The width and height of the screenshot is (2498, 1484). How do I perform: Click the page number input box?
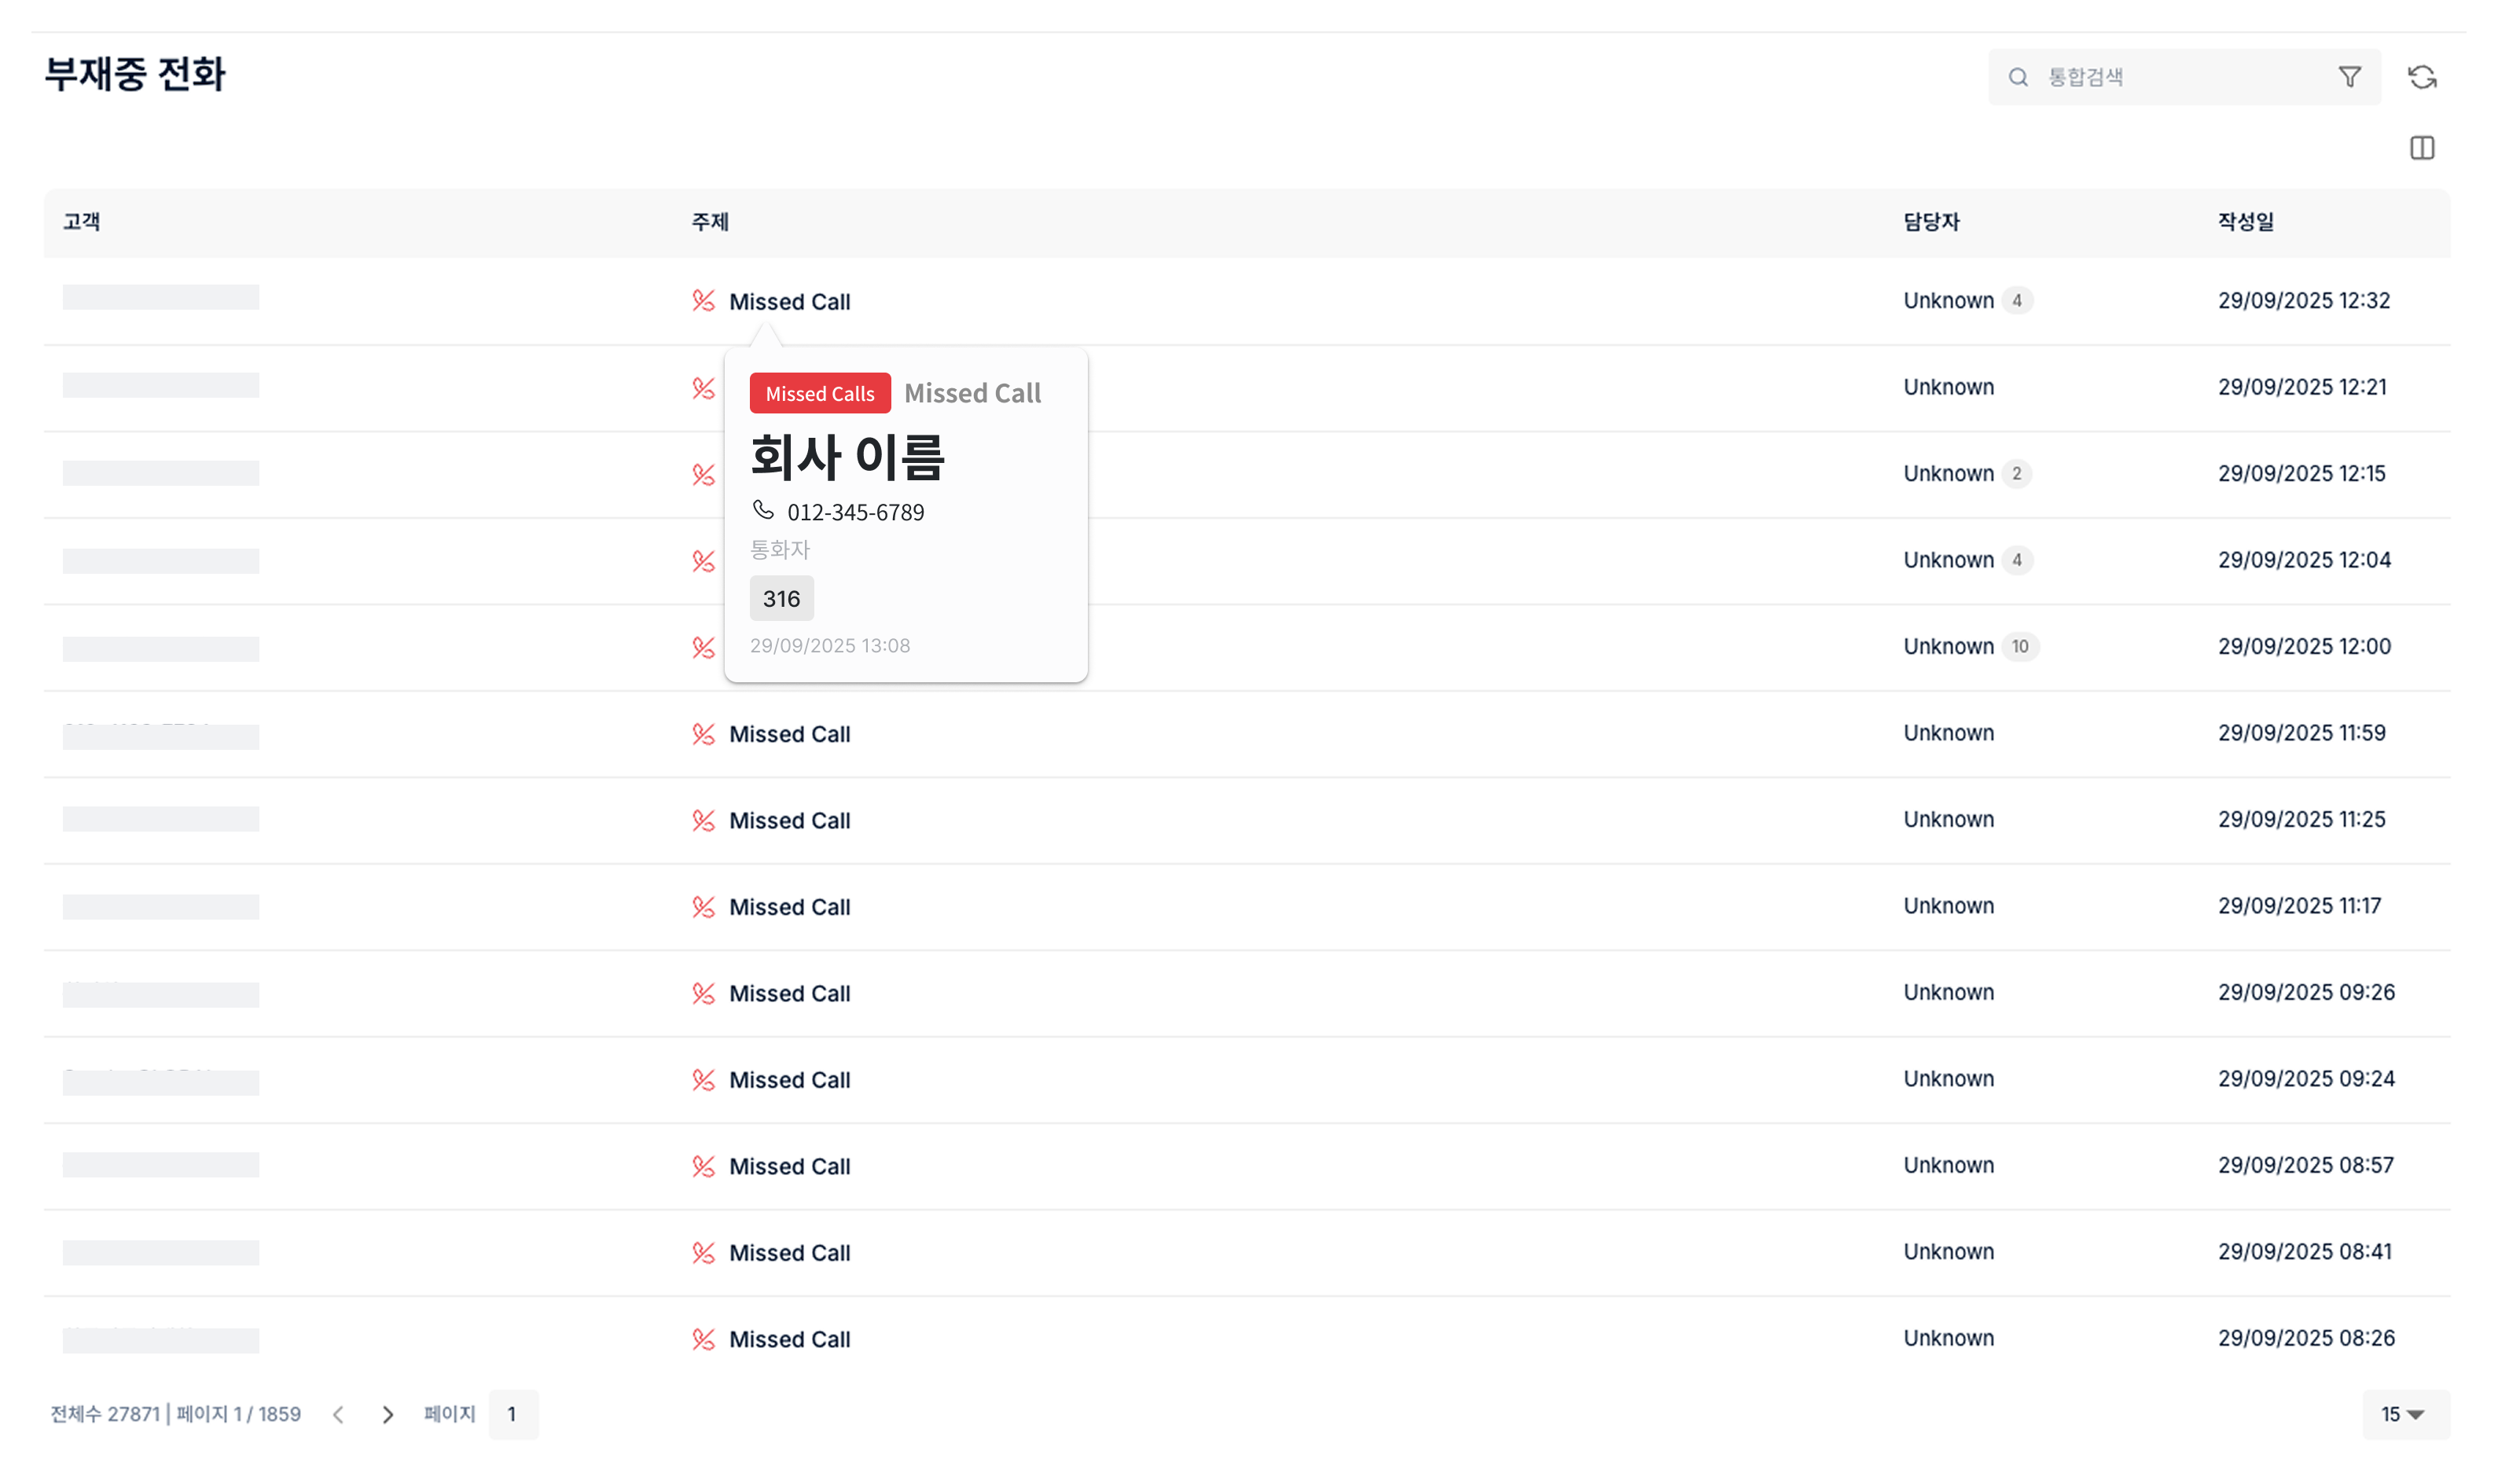513,1414
